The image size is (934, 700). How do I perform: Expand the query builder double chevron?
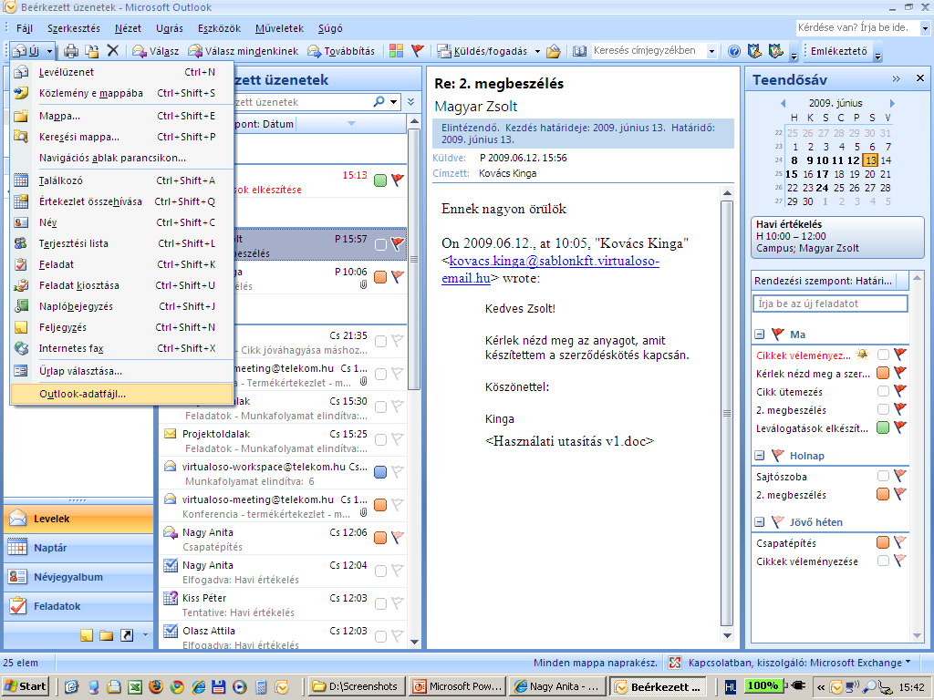click(411, 102)
